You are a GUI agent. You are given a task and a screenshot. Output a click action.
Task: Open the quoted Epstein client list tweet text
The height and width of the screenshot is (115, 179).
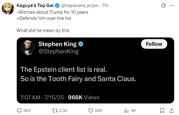click(78, 74)
